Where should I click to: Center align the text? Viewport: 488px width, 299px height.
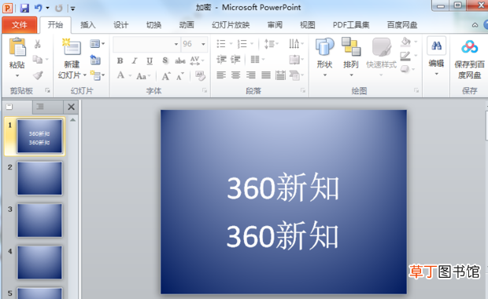tap(236, 75)
